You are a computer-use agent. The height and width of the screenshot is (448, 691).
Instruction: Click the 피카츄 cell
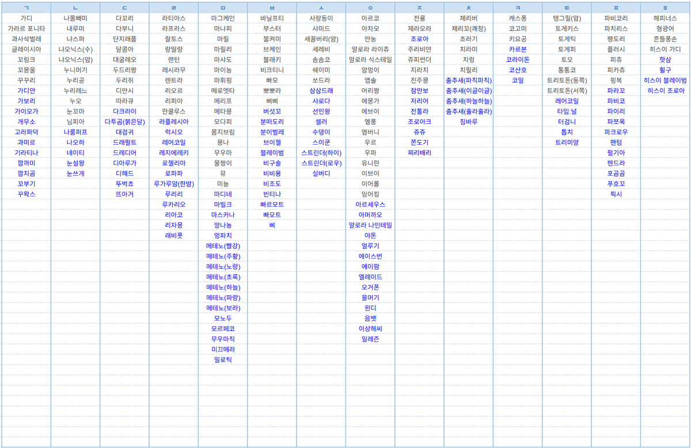click(x=616, y=70)
